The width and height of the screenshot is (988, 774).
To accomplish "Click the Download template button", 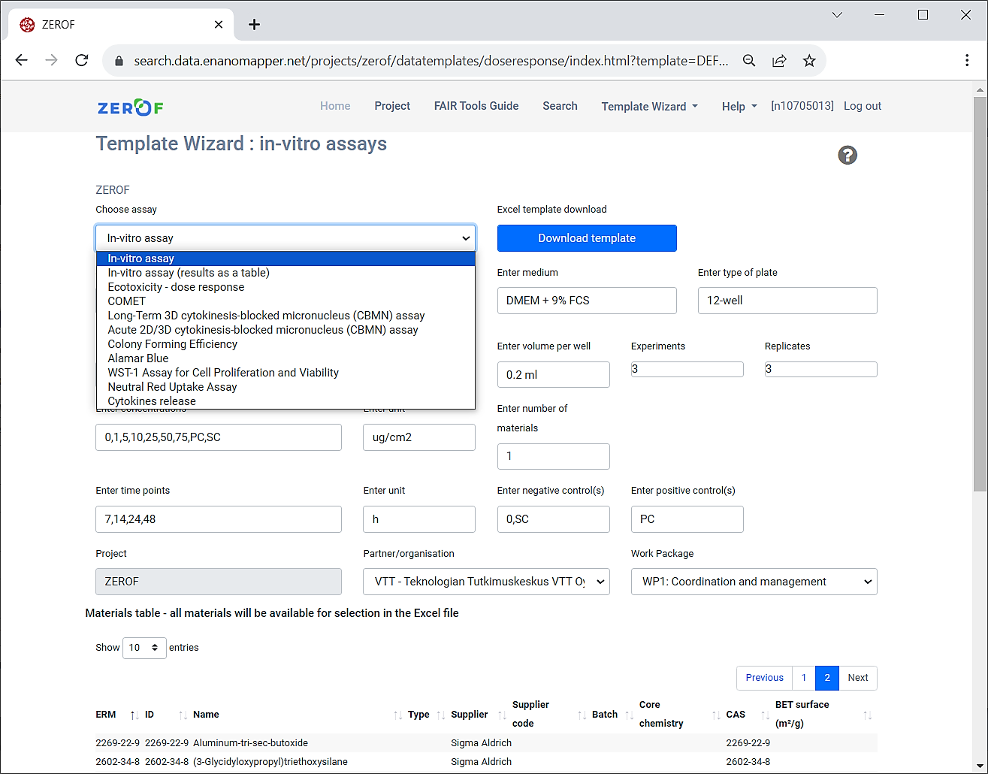I will pos(586,238).
